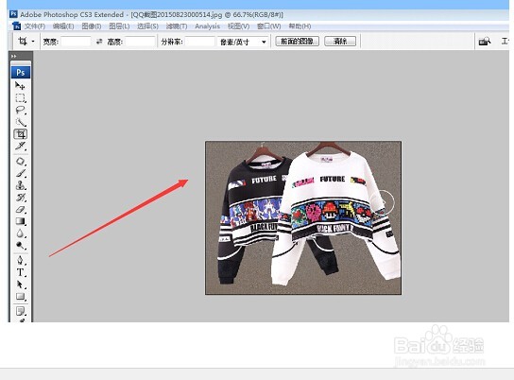Click the 清除 button
Image resolution: width=514 pixels, height=380 pixels.
pyautogui.click(x=340, y=41)
